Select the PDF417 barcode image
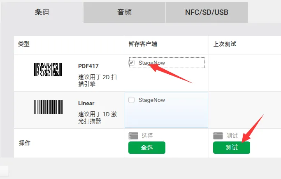 48,70
